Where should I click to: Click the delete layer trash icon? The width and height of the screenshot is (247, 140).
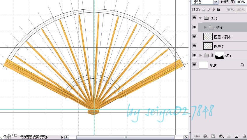click(x=244, y=136)
